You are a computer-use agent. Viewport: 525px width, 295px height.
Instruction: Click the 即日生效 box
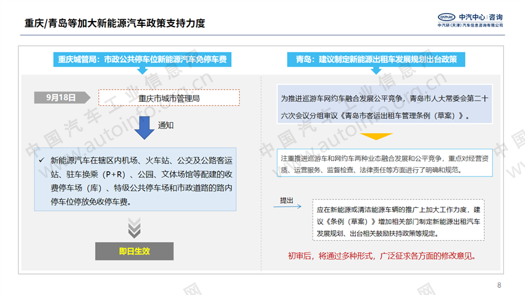[x=134, y=251]
